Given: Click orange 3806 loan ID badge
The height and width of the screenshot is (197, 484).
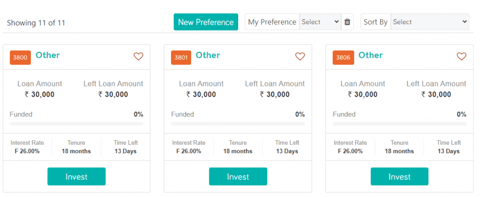Looking at the screenshot, I should pos(343,57).
